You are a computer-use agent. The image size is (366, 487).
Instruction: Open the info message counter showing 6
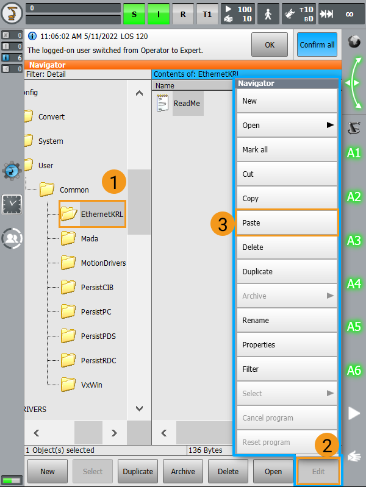[x=12, y=57]
